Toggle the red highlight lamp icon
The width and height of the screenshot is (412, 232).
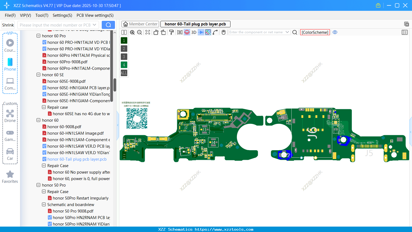coord(187,32)
